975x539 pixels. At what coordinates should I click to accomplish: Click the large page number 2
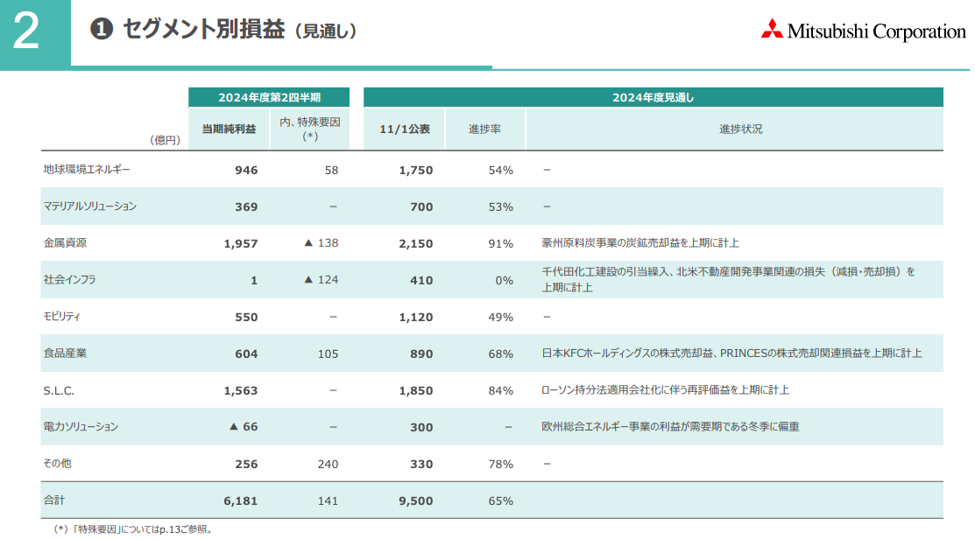[26, 31]
